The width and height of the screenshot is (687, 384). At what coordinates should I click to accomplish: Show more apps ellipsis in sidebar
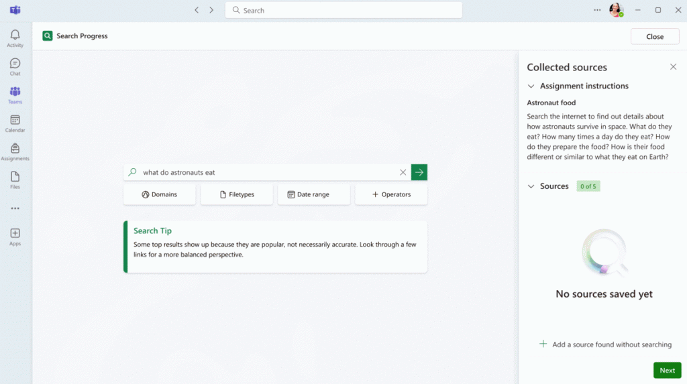click(15, 208)
